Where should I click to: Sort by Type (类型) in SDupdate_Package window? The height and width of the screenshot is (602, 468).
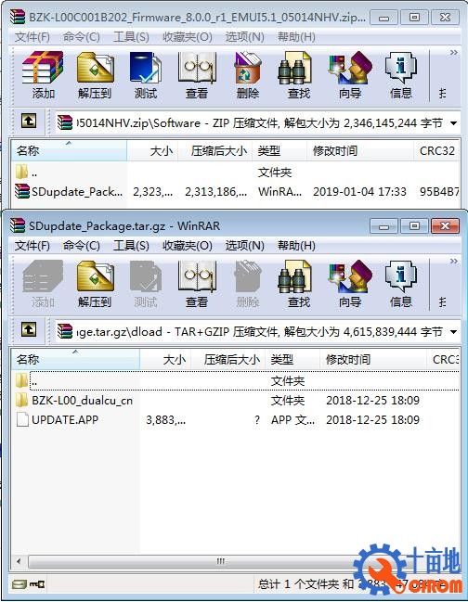(x=292, y=360)
